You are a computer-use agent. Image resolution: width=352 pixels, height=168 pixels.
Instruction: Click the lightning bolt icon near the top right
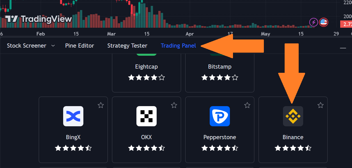[314, 22]
